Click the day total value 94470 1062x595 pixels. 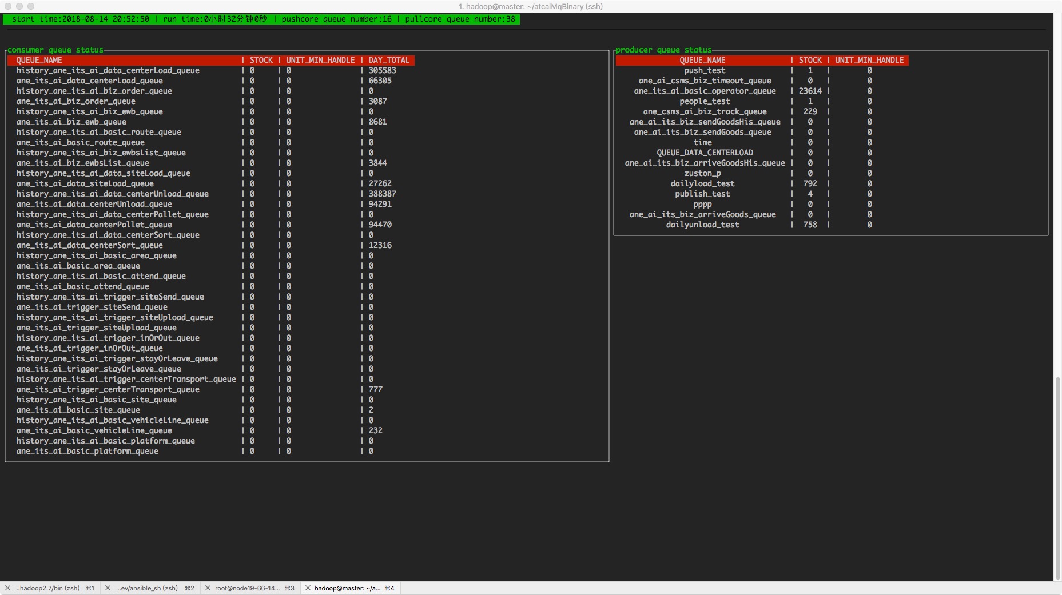click(380, 225)
